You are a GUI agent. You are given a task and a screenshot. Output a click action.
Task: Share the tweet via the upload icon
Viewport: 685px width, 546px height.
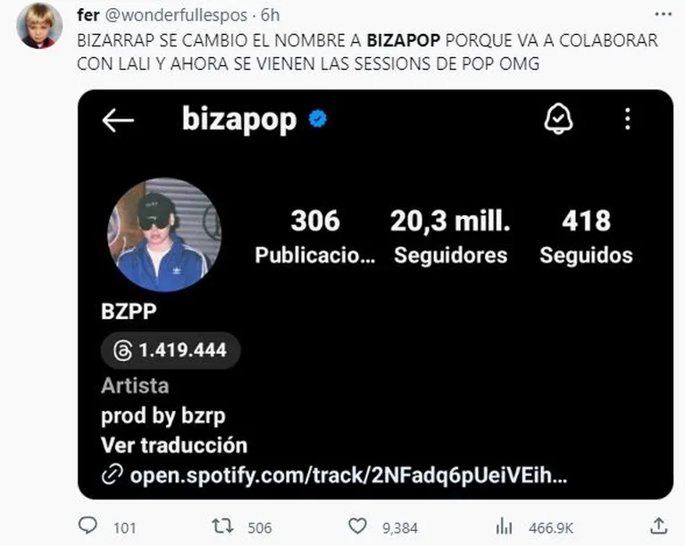point(659,525)
